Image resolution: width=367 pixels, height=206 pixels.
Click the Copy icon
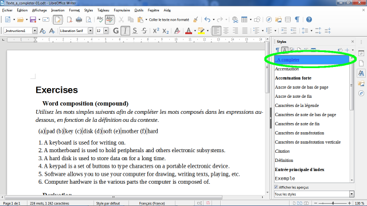(x=131, y=19)
